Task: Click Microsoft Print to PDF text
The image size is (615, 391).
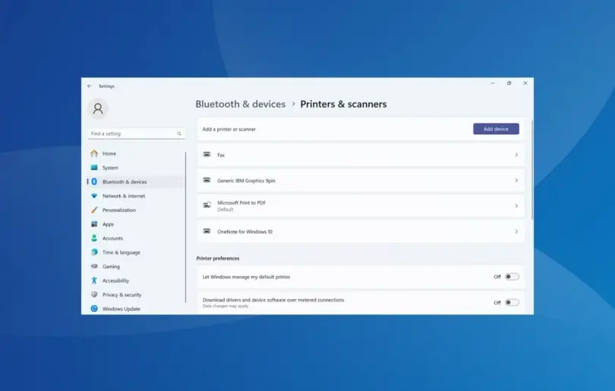Action: (x=241, y=203)
